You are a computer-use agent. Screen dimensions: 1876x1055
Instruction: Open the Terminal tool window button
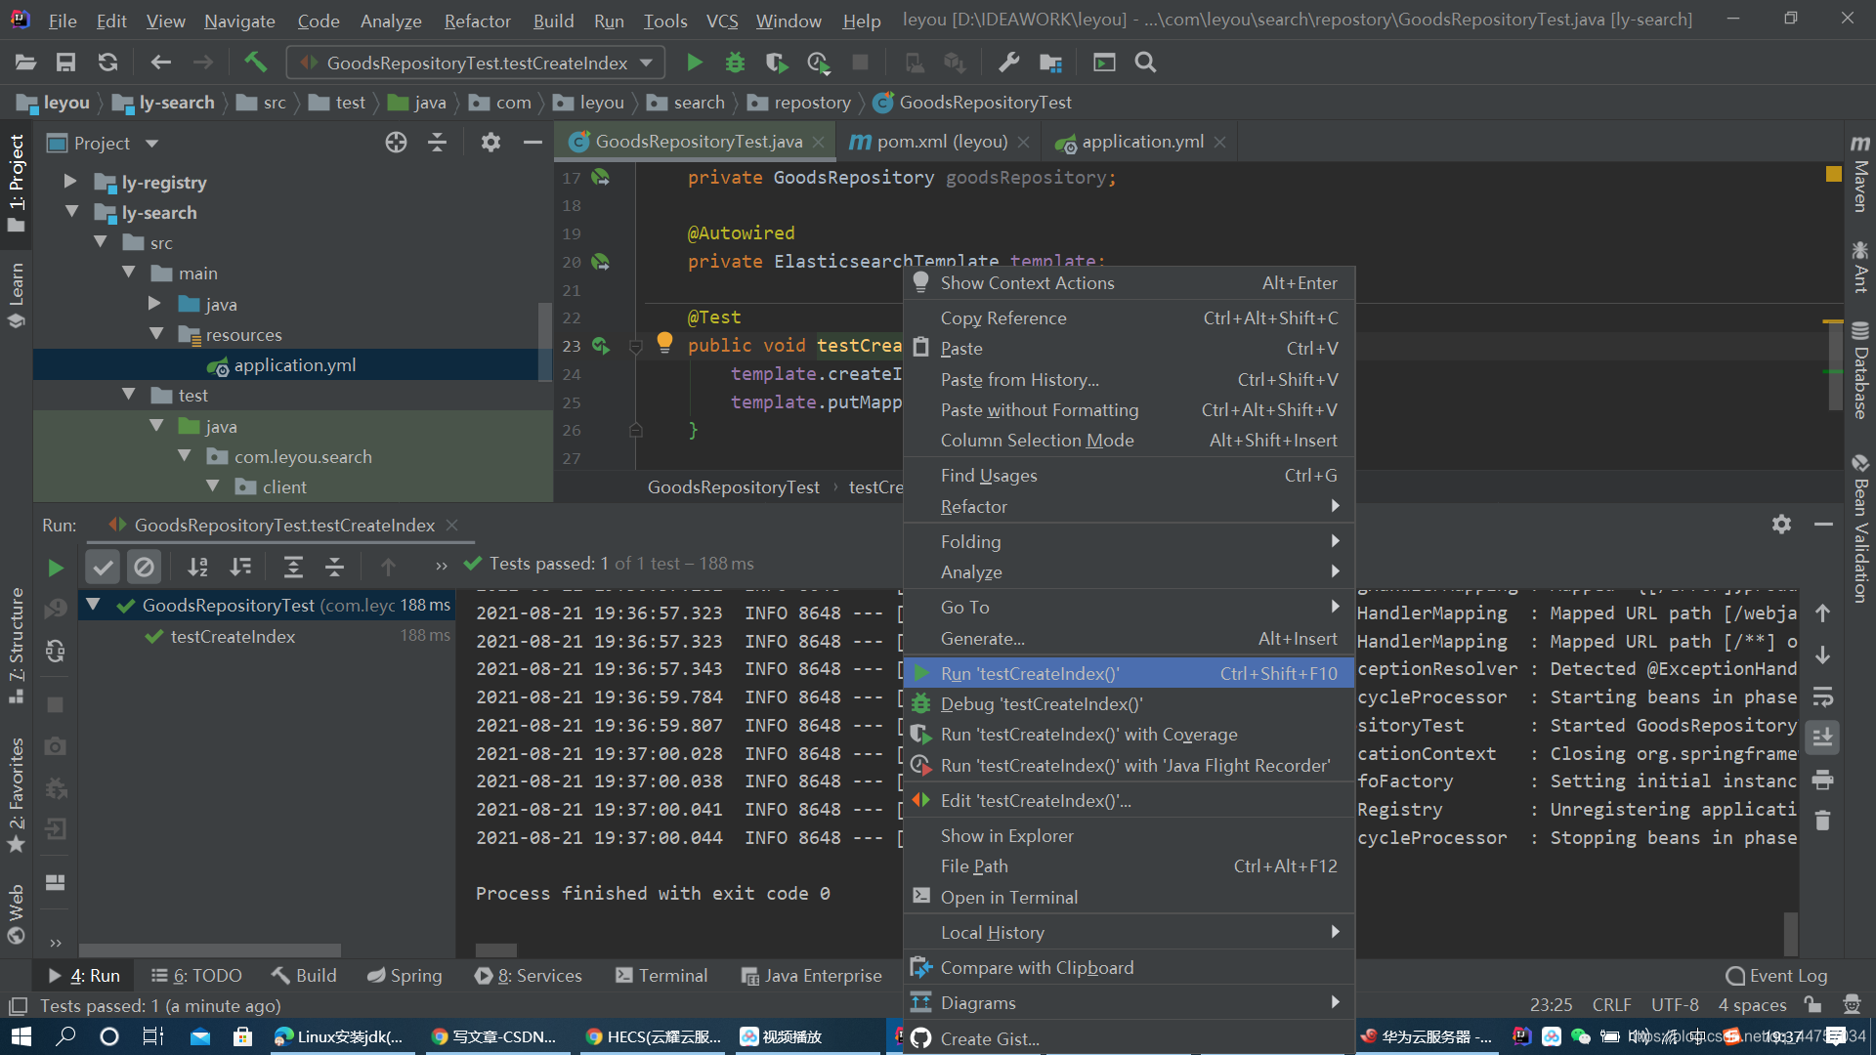tap(661, 976)
